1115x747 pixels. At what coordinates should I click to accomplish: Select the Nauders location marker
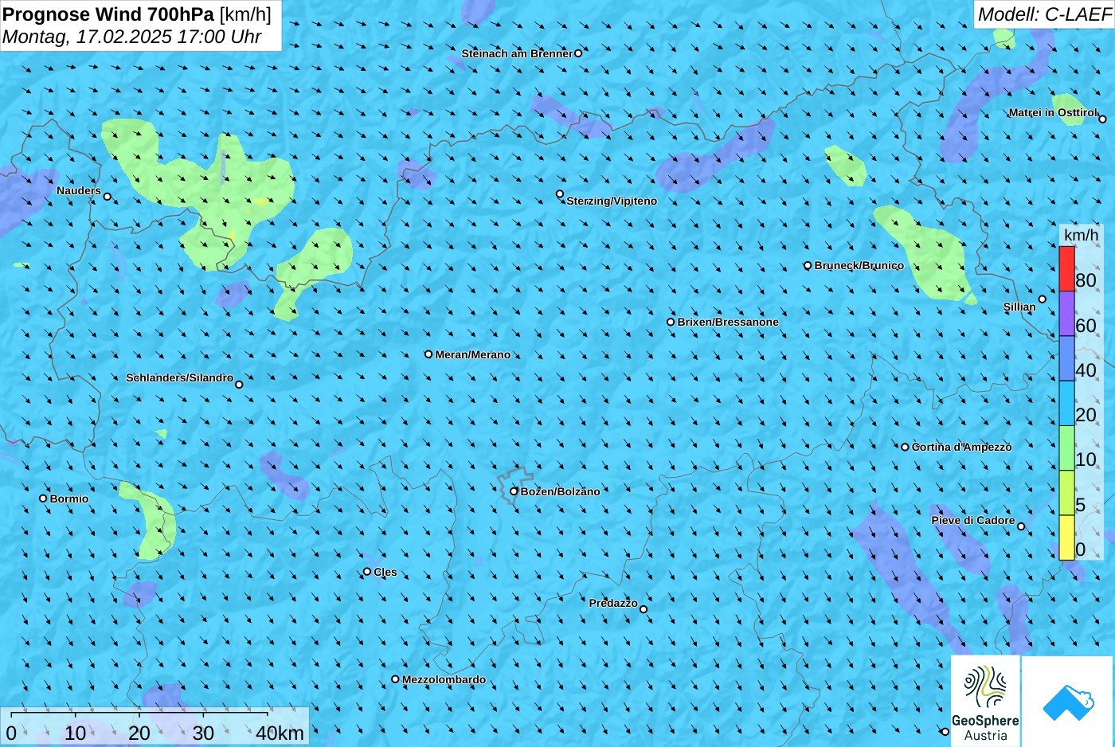point(108,197)
